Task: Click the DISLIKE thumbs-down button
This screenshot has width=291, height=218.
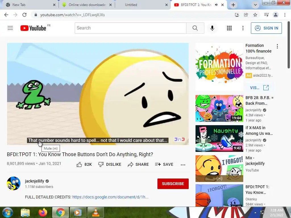Action: coord(110,164)
